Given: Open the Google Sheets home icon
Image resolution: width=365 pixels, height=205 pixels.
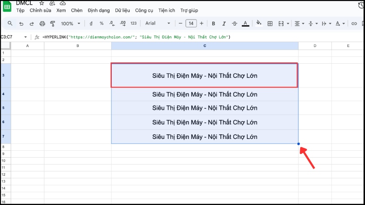Looking at the screenshot, I should tap(7, 7).
